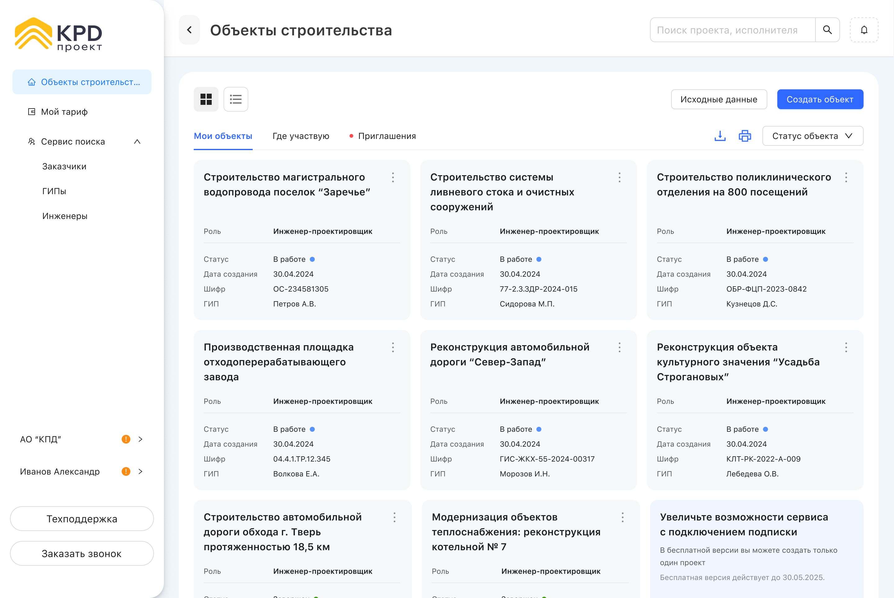Open the Статус объекта dropdown
This screenshot has width=894, height=598.
(813, 136)
